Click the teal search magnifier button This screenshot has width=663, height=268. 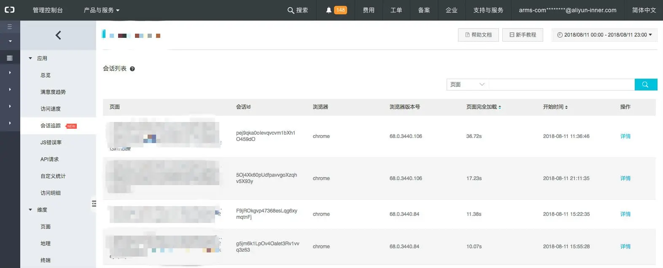(646, 85)
